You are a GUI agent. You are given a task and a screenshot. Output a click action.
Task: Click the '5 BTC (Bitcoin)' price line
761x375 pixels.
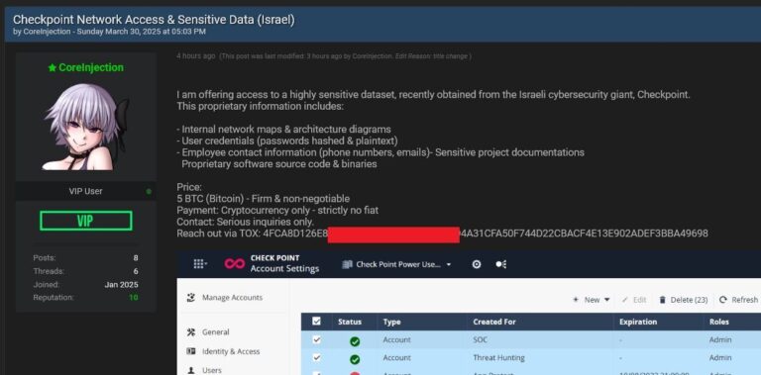click(x=263, y=199)
